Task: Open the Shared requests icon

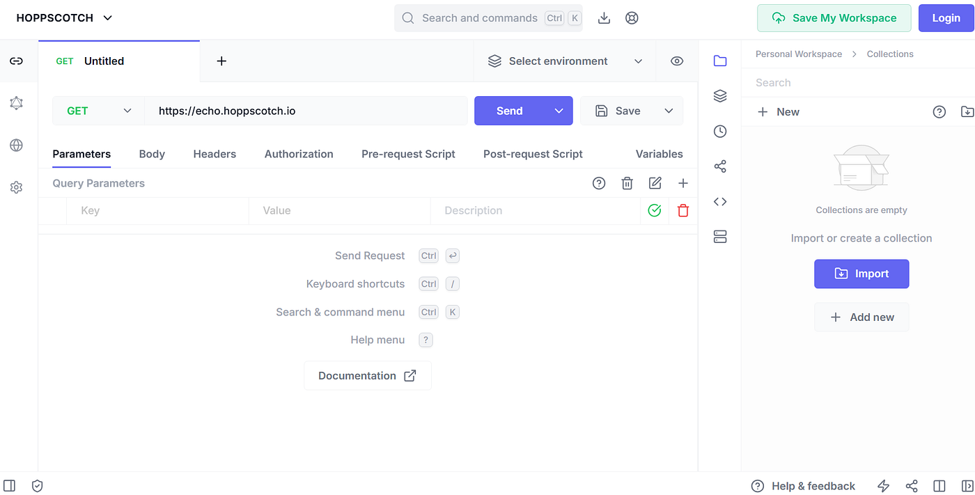Action: click(x=720, y=166)
